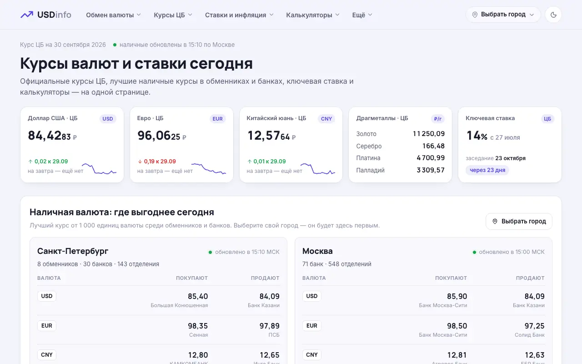This screenshot has height=364, width=582.
Task: Click the Продают column header in Санкт-Петербург table
Action: (266, 278)
